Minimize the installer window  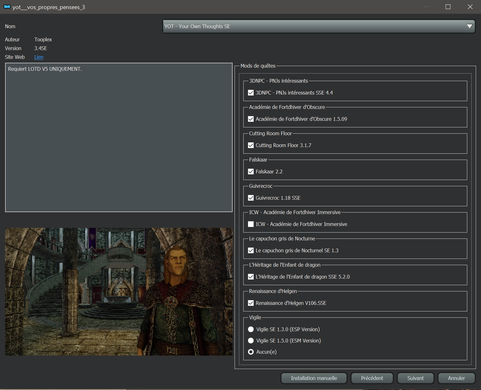[426, 7]
